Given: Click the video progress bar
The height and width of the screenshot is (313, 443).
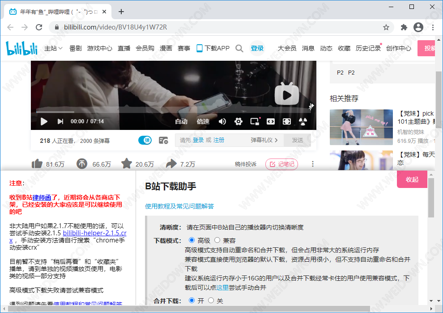Looking at the screenshot, I should click(x=174, y=112).
